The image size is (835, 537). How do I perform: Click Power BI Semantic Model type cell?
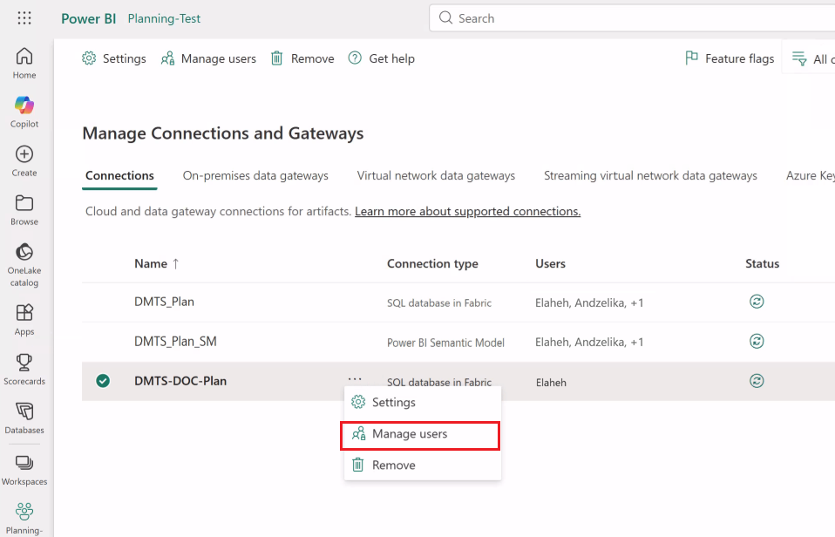coord(445,343)
